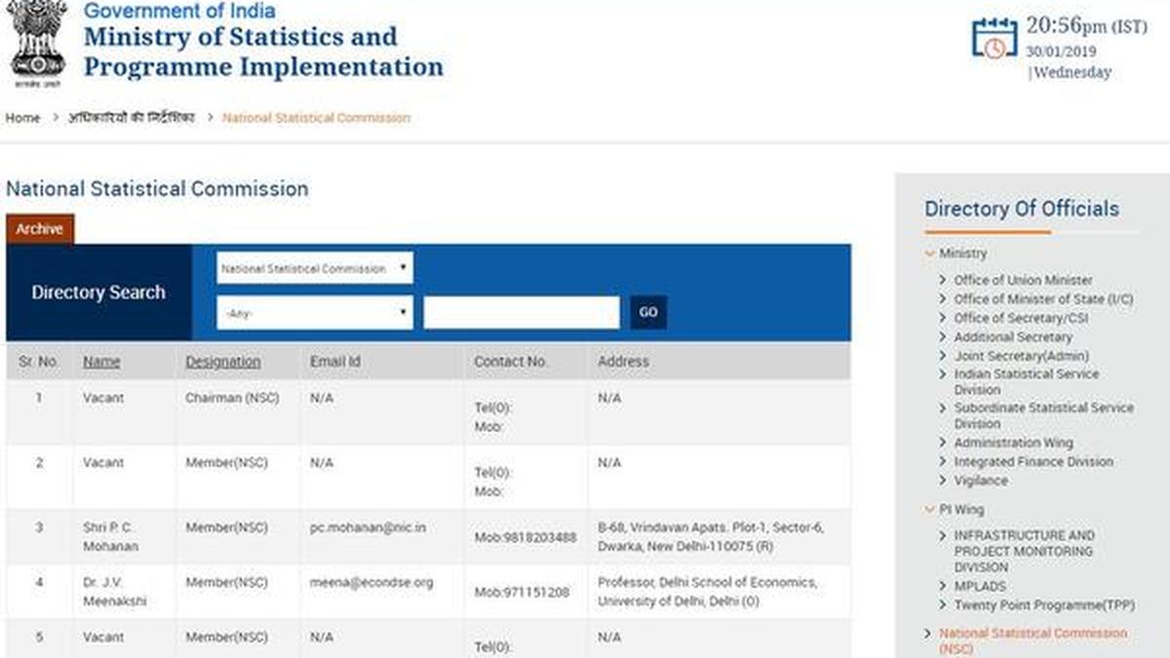Click the arrow icon beside Office of Union Minister
Image resolution: width=1170 pixels, height=658 pixels.
942,280
